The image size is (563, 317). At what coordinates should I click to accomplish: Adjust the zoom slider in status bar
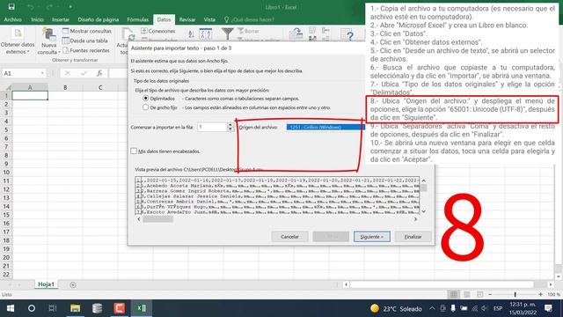(515, 295)
